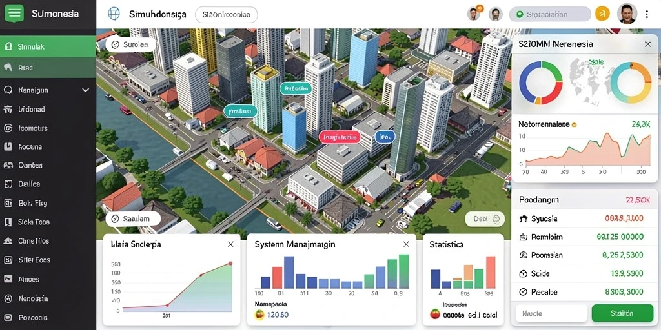Screen dimensions: 661x330
Task: Open the Alnoes sidebar icon
Action: click(x=8, y=279)
